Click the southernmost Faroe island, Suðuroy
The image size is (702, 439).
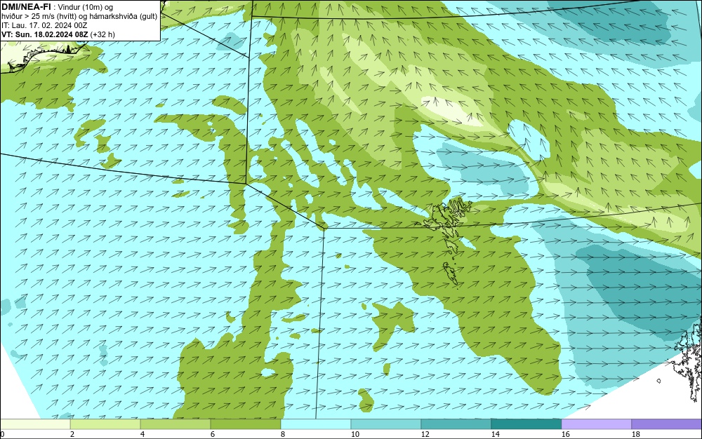(451, 273)
